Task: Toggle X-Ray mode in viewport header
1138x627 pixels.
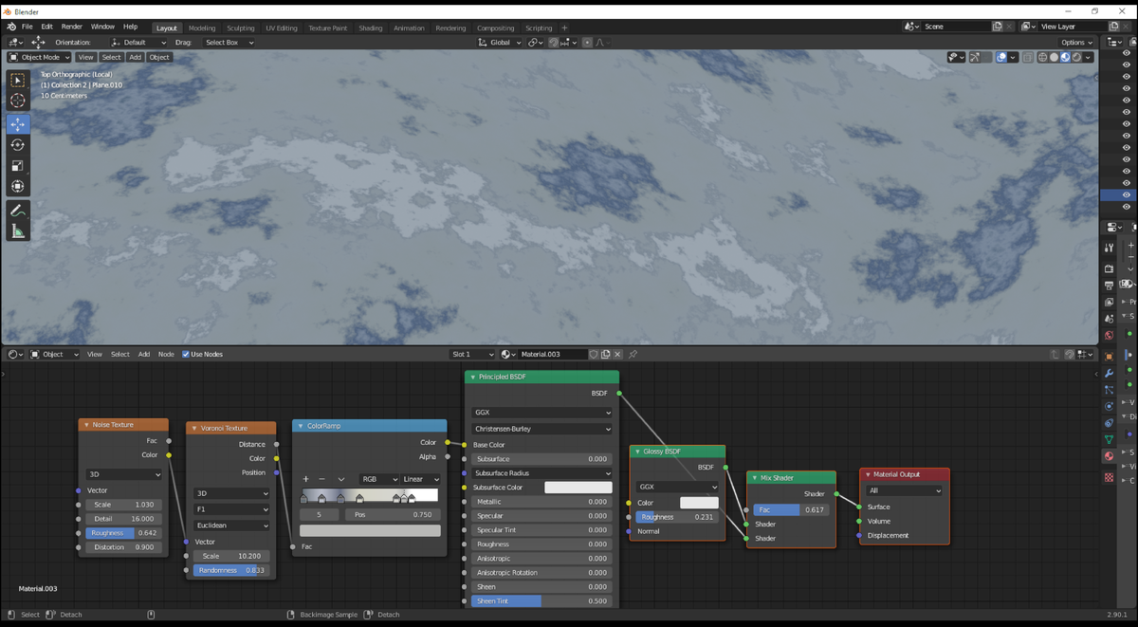Action: click(1027, 57)
